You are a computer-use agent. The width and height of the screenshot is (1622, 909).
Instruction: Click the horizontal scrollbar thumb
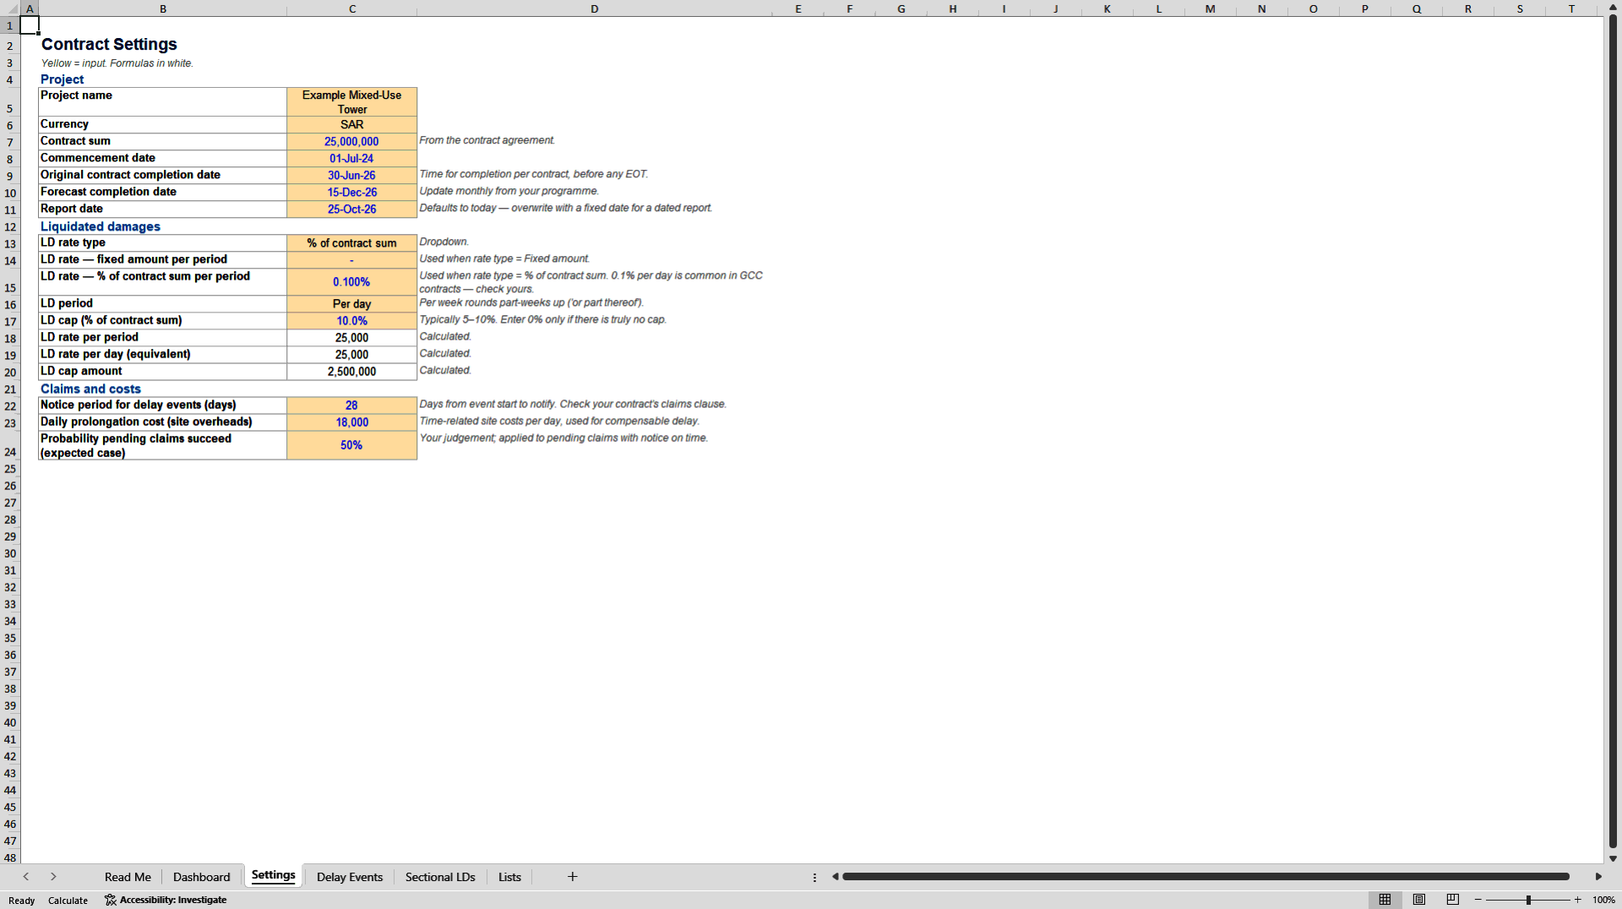click(x=1206, y=877)
